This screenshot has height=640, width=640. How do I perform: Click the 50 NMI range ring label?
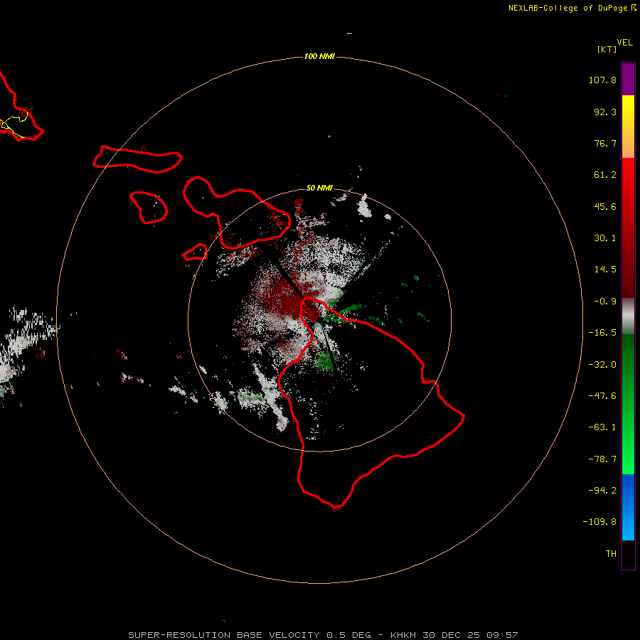point(319,188)
